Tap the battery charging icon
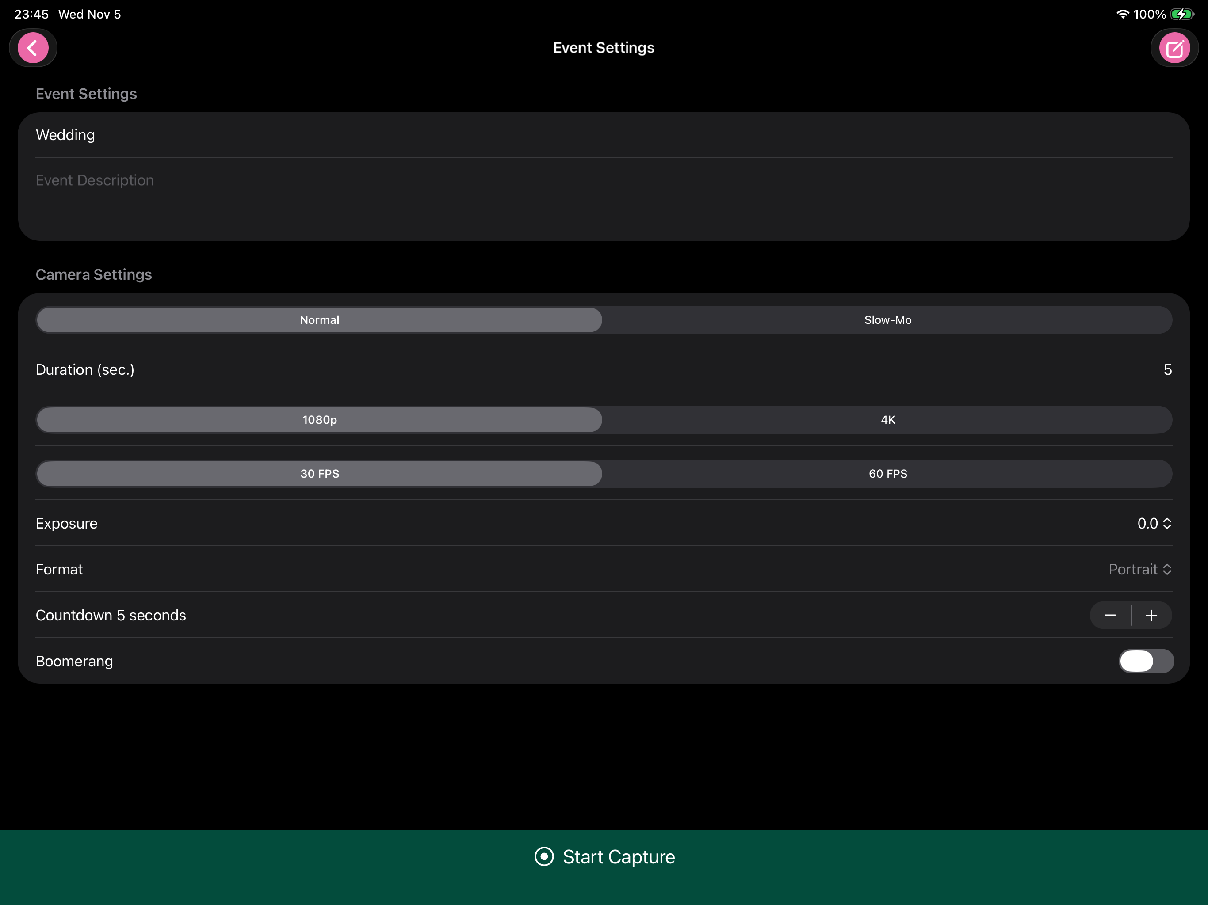Viewport: 1208px width, 905px height. pos(1182,14)
